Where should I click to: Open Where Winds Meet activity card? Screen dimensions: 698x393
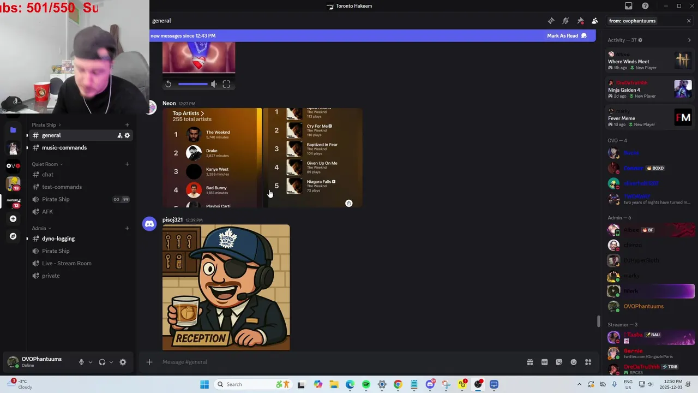pyautogui.click(x=650, y=61)
